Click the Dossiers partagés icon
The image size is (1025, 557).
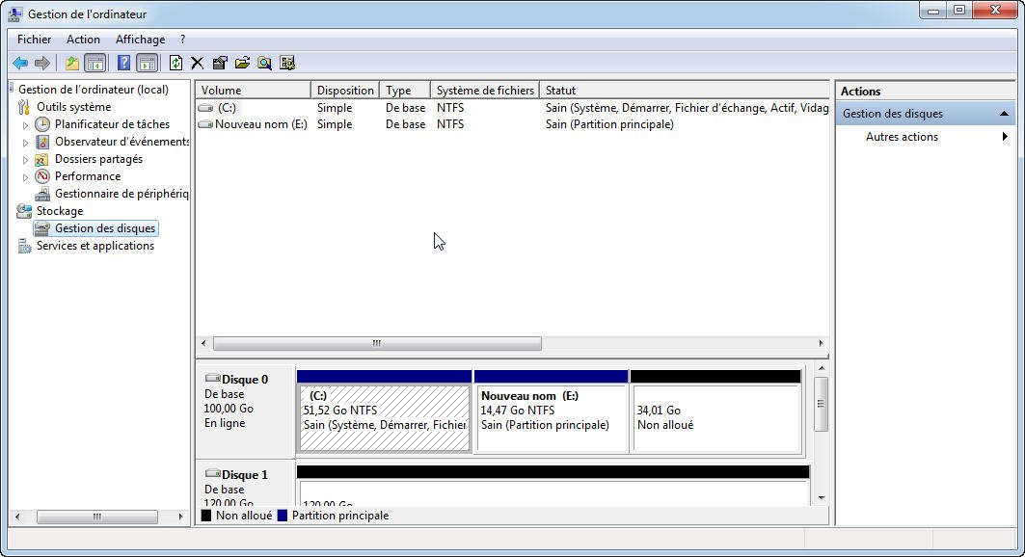(x=41, y=159)
